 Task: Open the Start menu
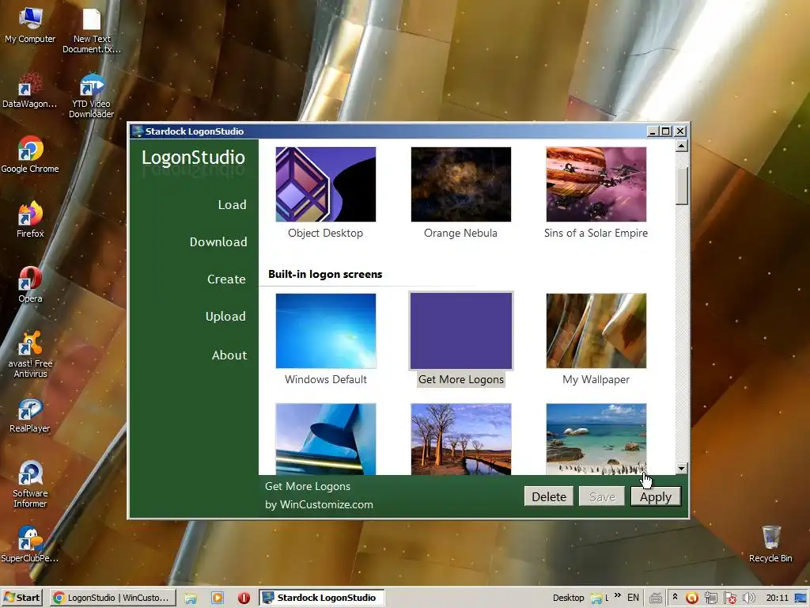click(x=21, y=598)
